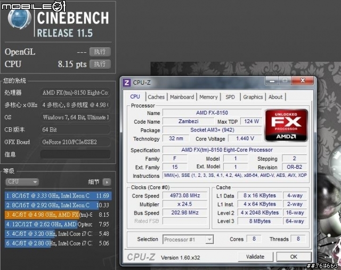Click the CB 版本 value 64 Bit
The image size is (341, 270).
[75, 130]
